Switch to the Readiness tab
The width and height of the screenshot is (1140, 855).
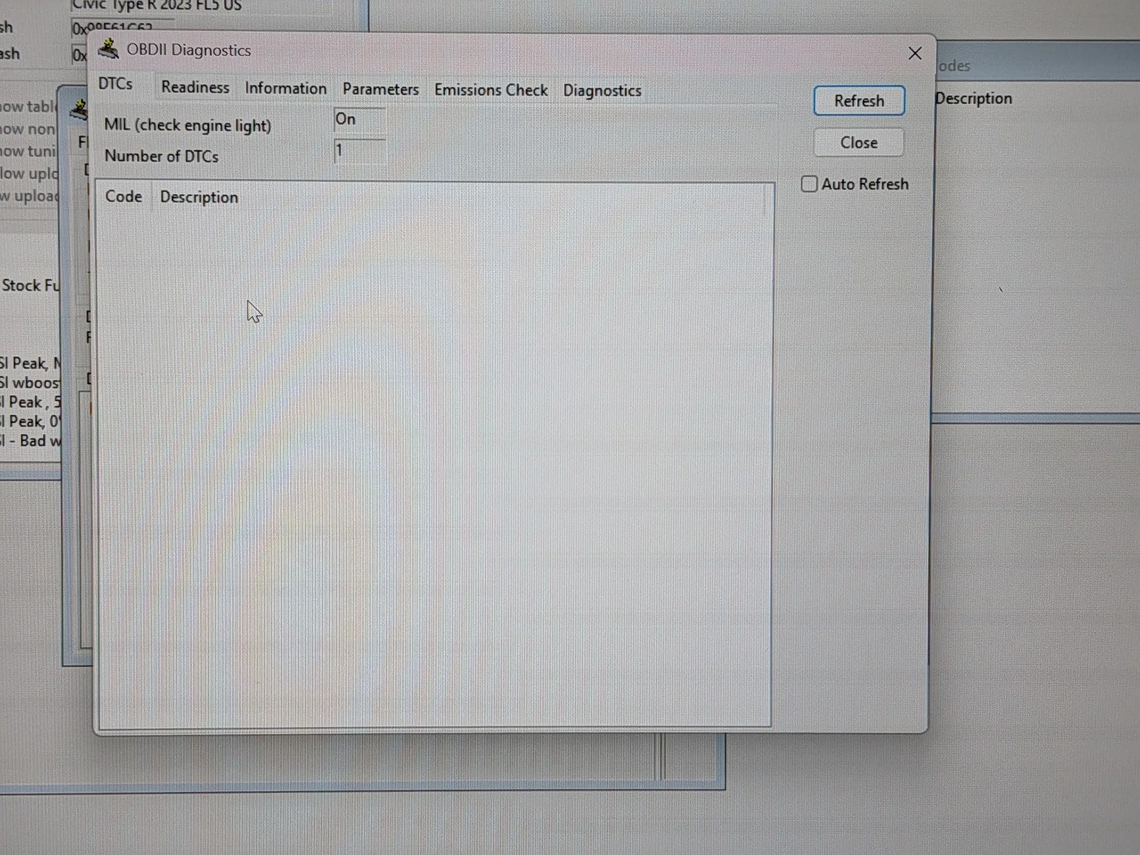[x=195, y=87]
